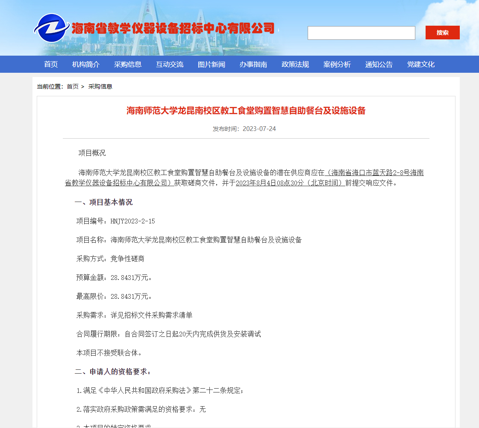Click 二、申请人的资格要求 section heading
Viewport: 479px width, 428px height.
113,372
